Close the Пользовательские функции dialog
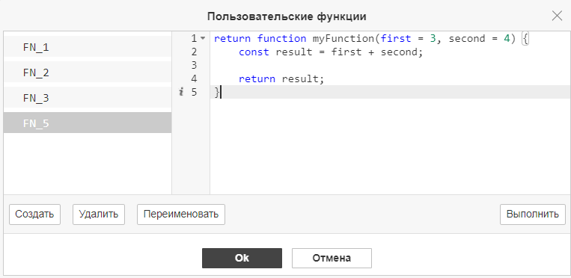The width and height of the screenshot is (571, 278). (x=557, y=16)
